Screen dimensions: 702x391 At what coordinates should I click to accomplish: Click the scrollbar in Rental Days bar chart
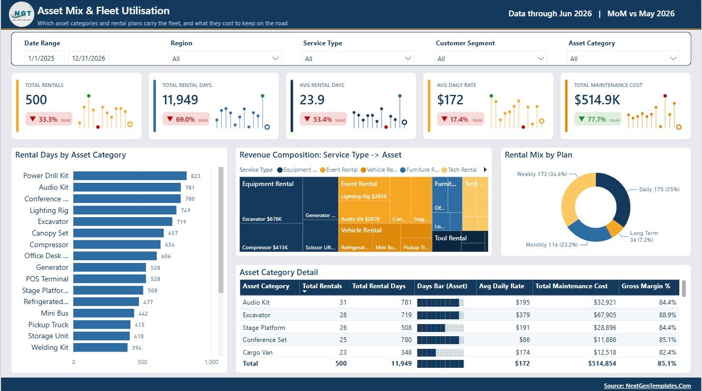[x=221, y=229]
